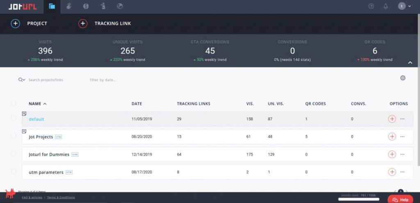Viewport: 420px width, 203px height.
Task: Open the filter by date field
Action: 113,80
